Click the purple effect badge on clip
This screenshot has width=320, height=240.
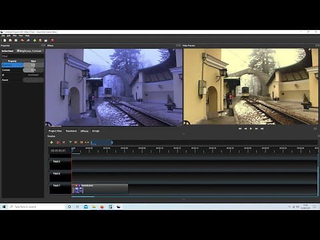click(79, 185)
